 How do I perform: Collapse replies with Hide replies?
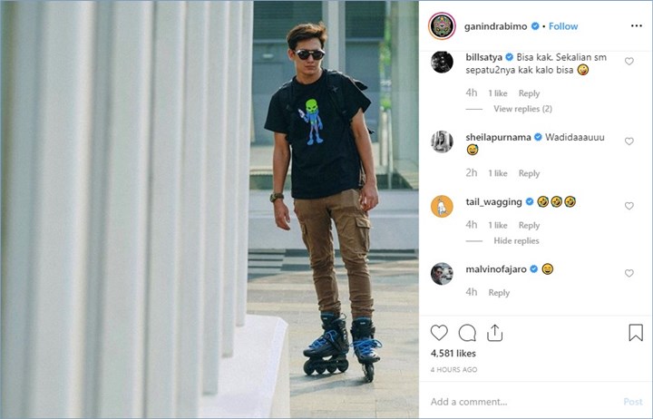tap(516, 241)
